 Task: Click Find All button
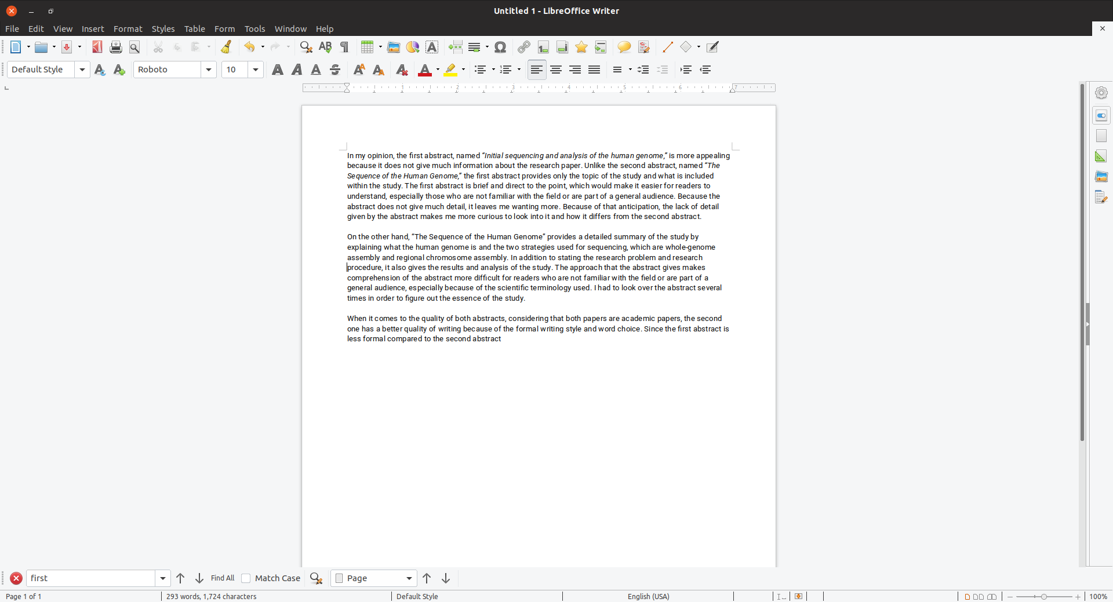tap(223, 578)
